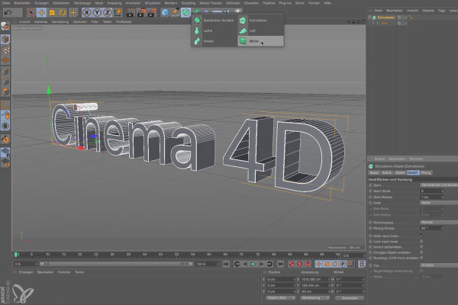Viewport: 458px width, 305px height.
Task: Click the blue cube primitive icon
Action: click(x=165, y=12)
